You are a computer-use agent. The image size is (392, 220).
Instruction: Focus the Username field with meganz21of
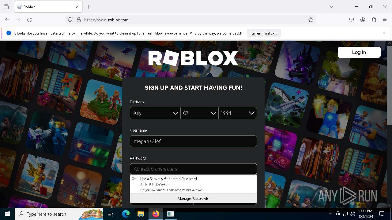[x=193, y=141]
